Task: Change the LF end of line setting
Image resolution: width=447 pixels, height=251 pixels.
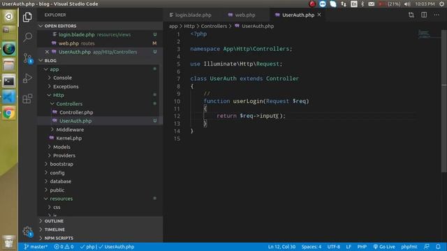Action: point(349,247)
